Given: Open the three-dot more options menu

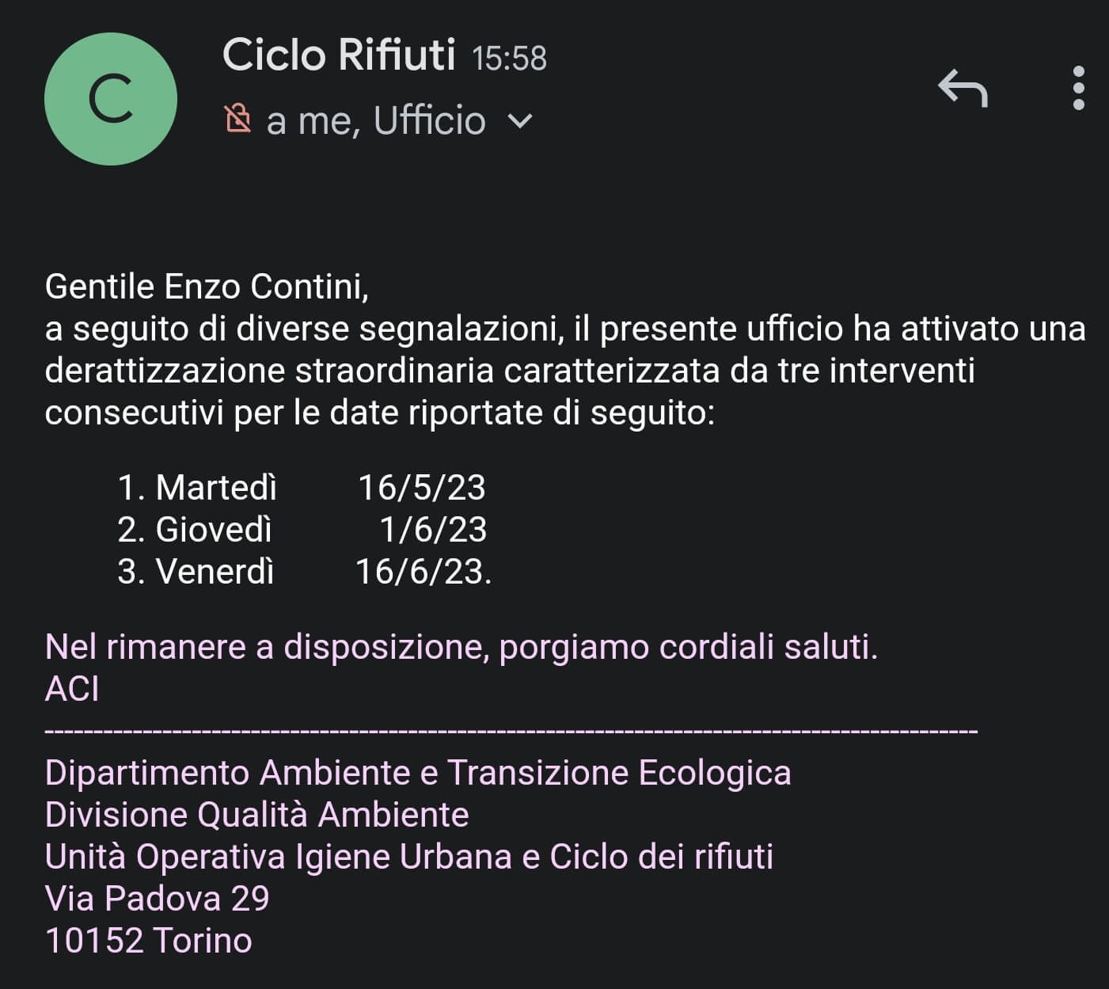Looking at the screenshot, I should click(1077, 88).
